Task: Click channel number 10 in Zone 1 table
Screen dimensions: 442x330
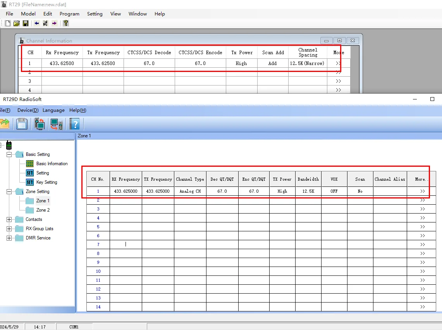Action: [x=98, y=271]
